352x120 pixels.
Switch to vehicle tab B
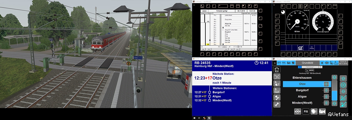(x=320, y=67)
